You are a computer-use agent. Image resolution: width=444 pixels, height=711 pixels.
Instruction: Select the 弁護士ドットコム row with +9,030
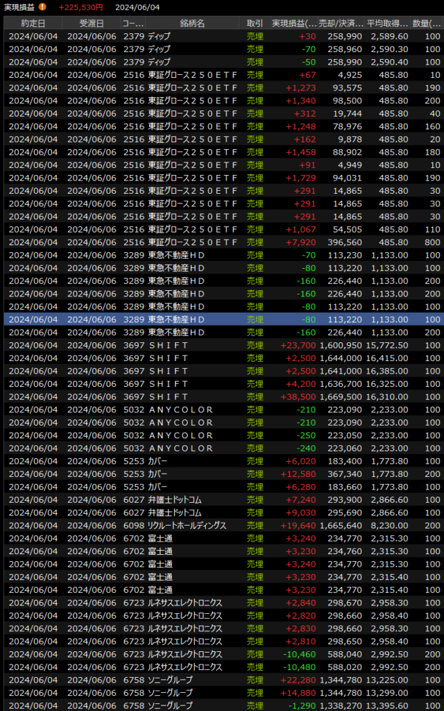(x=222, y=512)
